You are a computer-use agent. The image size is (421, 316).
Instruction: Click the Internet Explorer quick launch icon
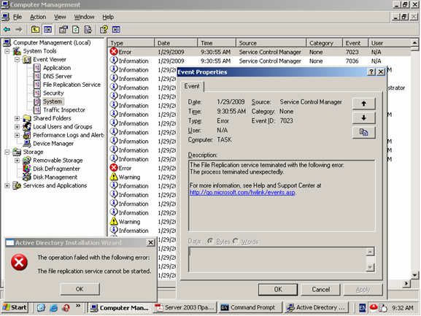pyautogui.click(x=53, y=308)
